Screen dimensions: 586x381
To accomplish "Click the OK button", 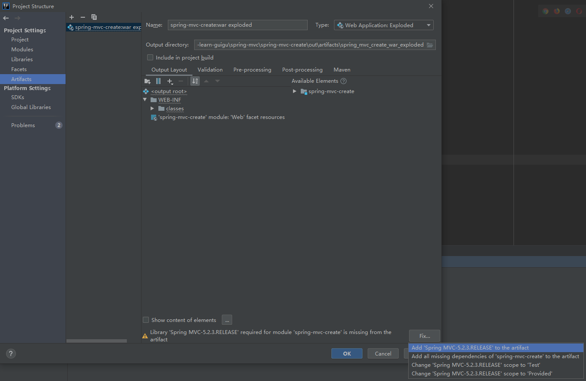I will [347, 353].
